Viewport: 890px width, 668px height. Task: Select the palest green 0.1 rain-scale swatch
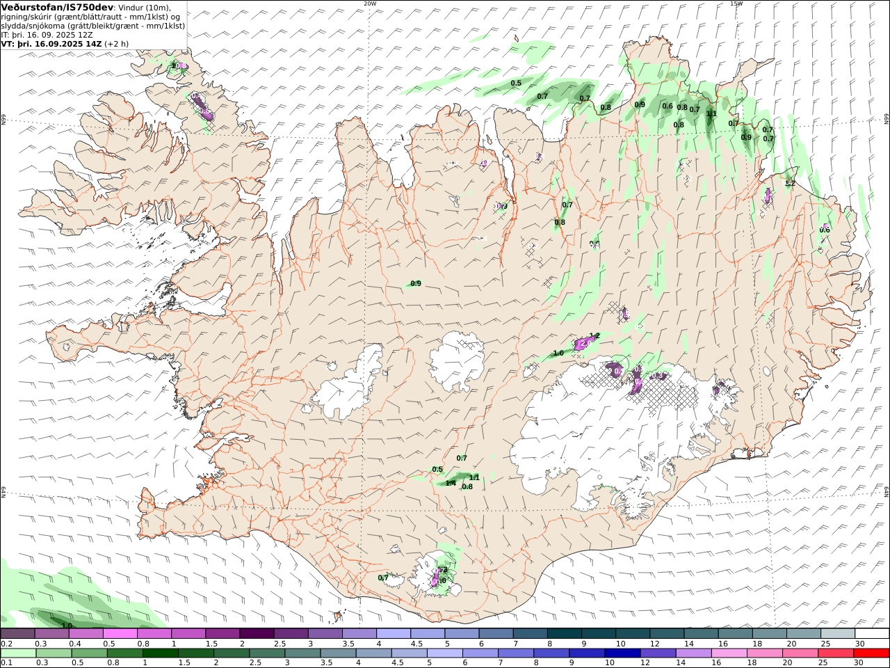18,653
